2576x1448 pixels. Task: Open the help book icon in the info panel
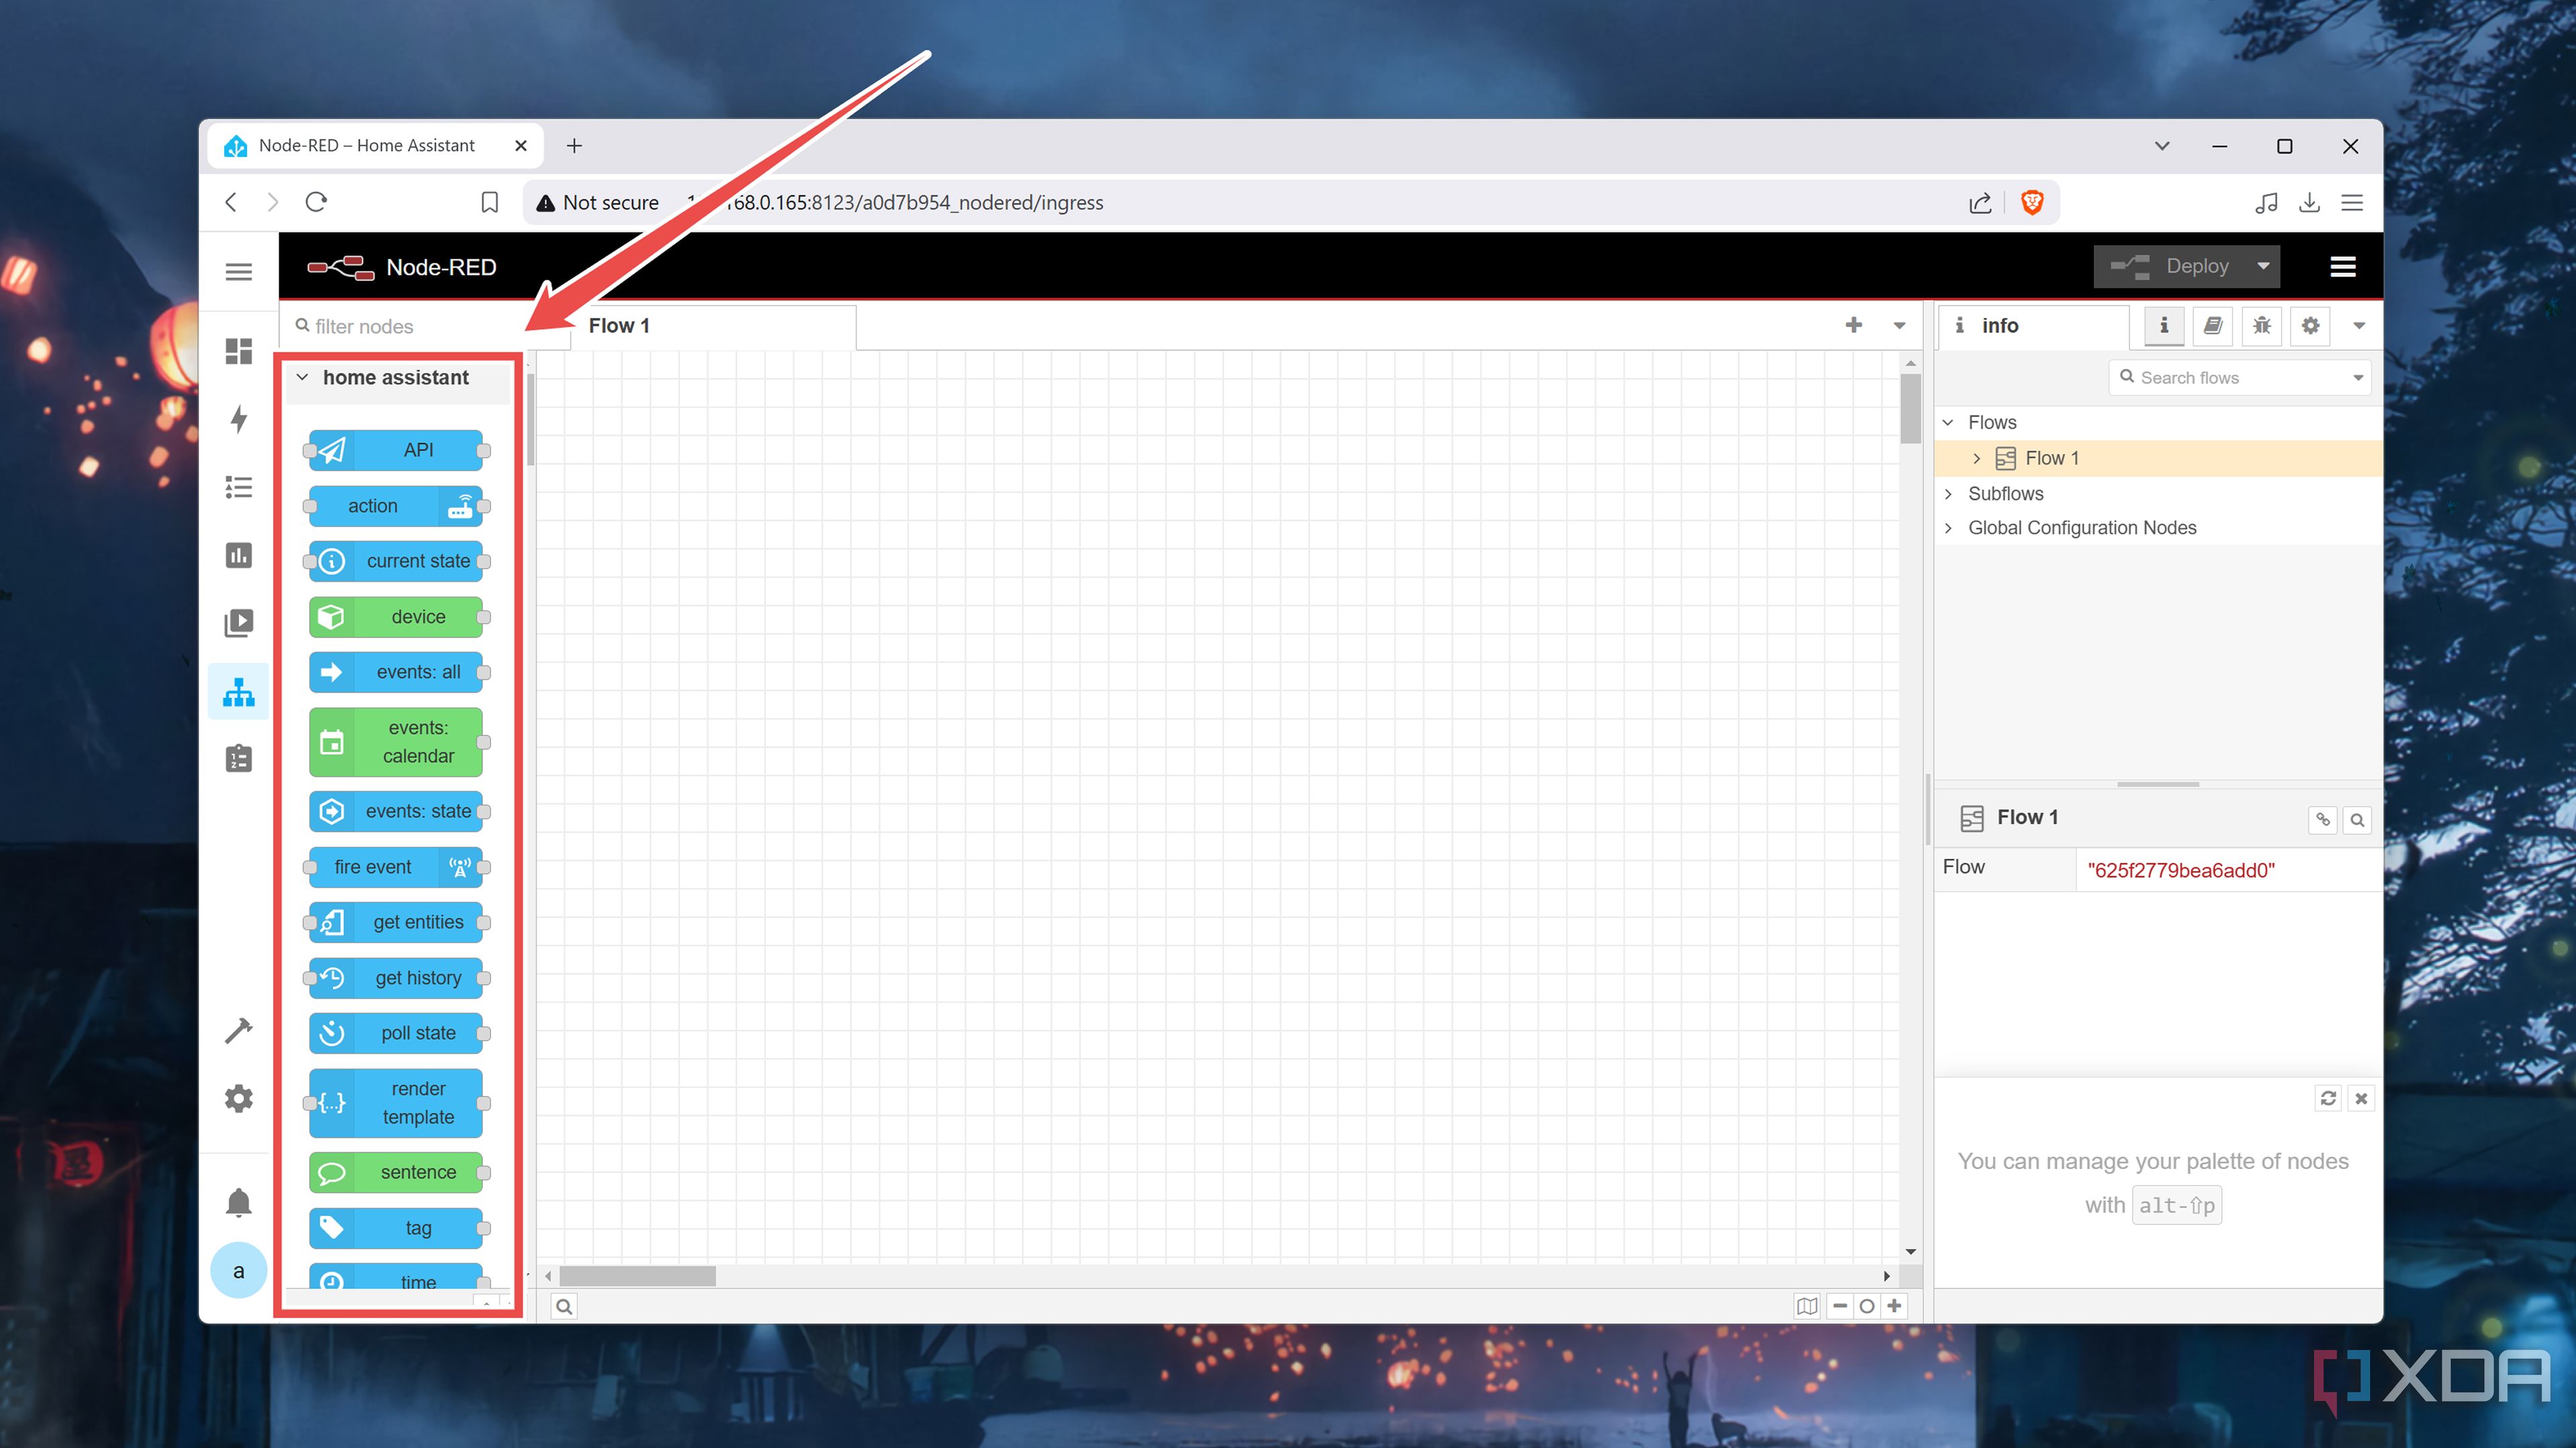pyautogui.click(x=2213, y=326)
